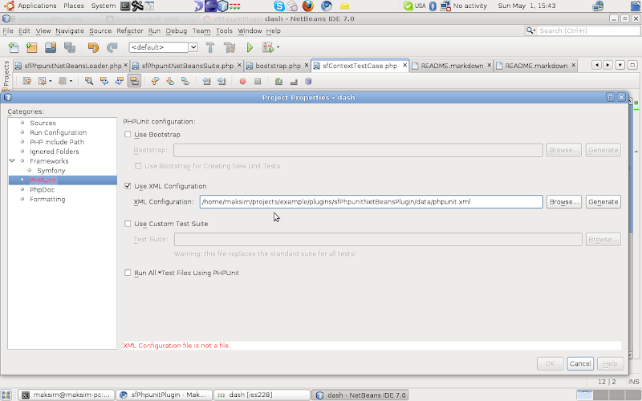Click Browse next to Bootstrap field
The width and height of the screenshot is (642, 401).
[564, 150]
